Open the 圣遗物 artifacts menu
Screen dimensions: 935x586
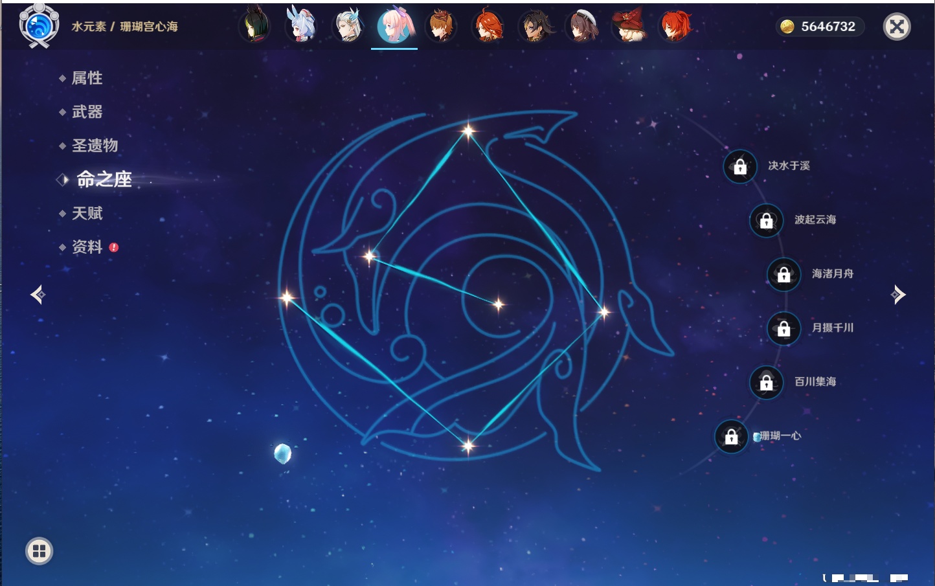pyautogui.click(x=95, y=146)
